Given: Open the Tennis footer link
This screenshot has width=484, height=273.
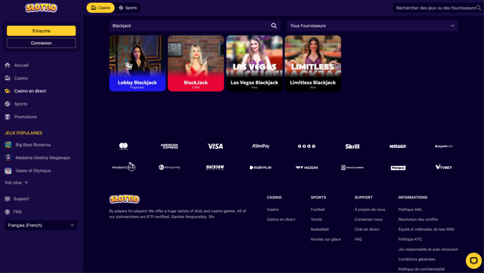Looking at the screenshot, I should pos(316,219).
